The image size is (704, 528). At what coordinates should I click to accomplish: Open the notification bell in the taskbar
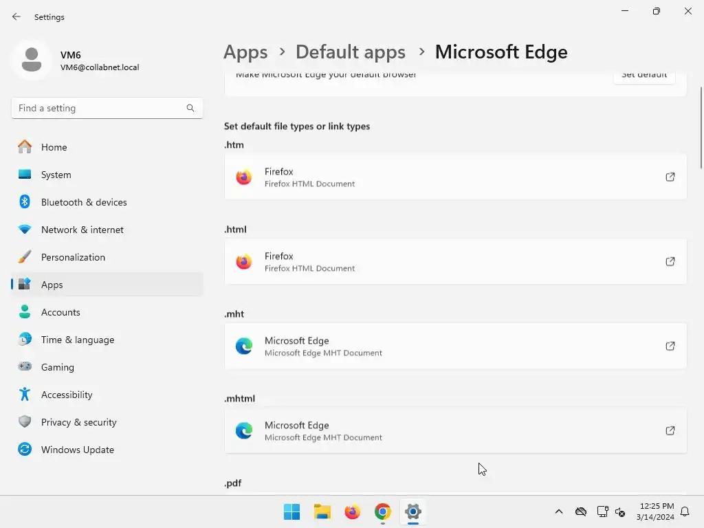(685, 511)
